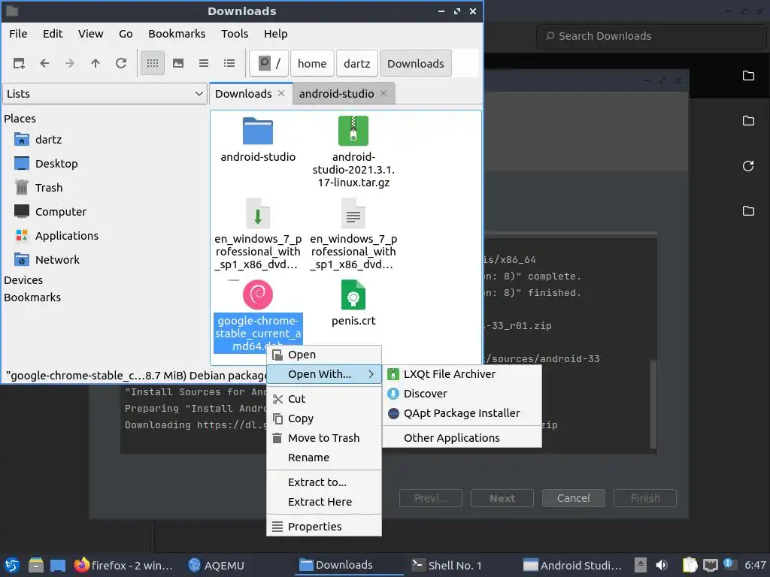The height and width of the screenshot is (577, 770).
Task: Click the reload icon in right dark panel
Action: (x=748, y=166)
